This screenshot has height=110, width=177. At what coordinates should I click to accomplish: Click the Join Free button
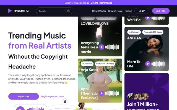pos(161,11)
